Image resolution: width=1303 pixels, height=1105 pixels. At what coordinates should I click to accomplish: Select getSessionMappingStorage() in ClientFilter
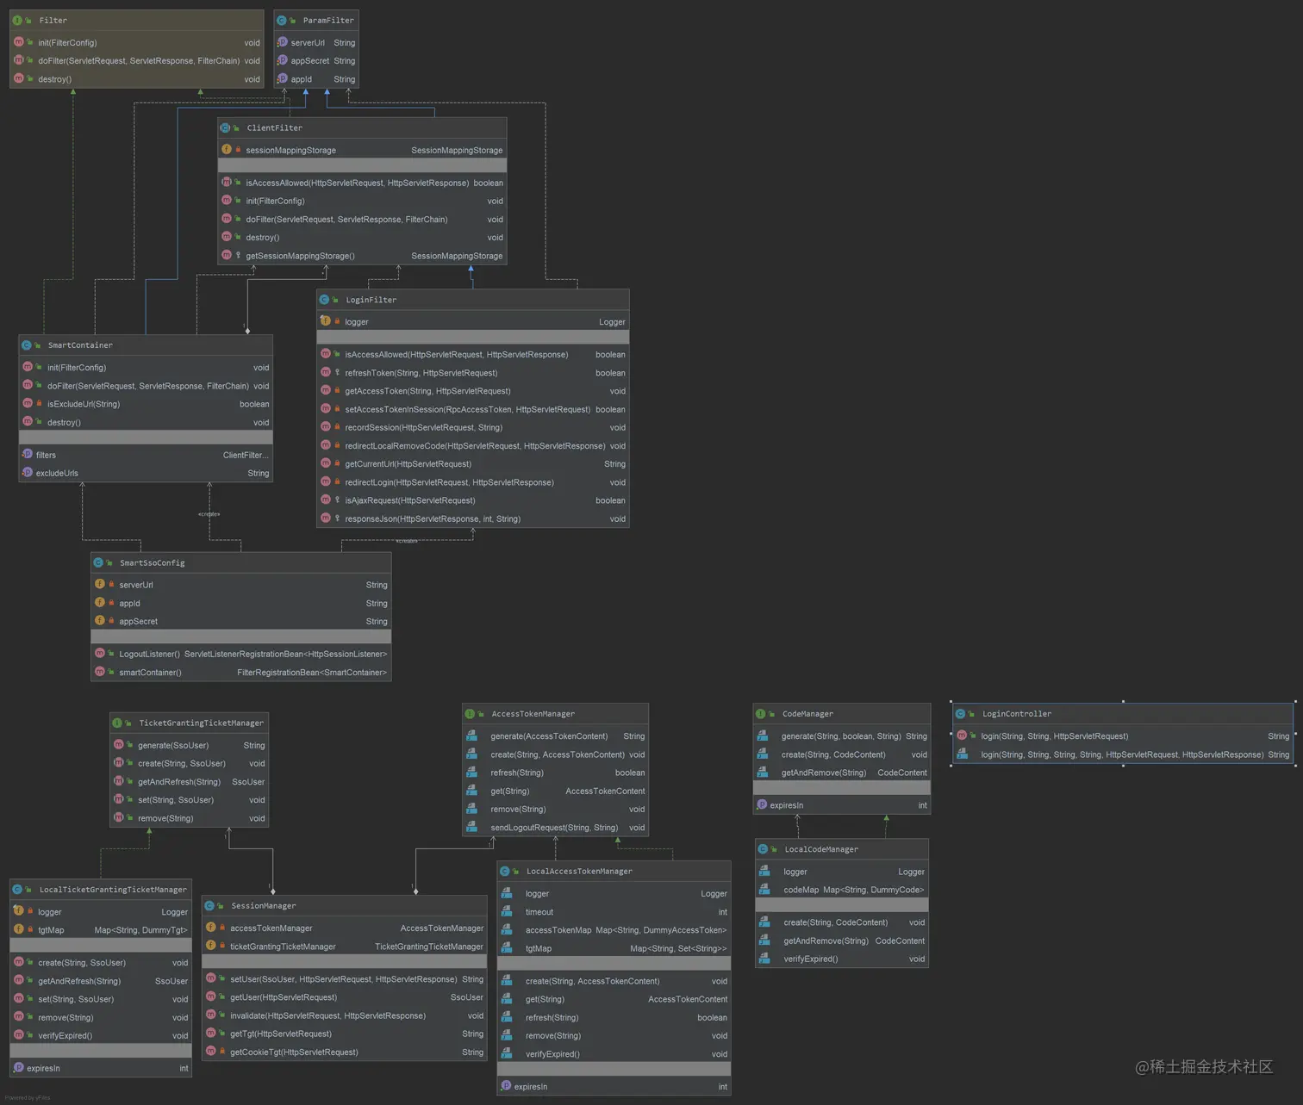362,256
